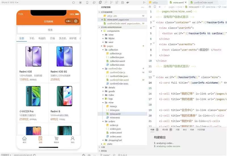Click the 搜索 search box in simulator
This screenshot has height=156, width=227.
click(x=49, y=30)
